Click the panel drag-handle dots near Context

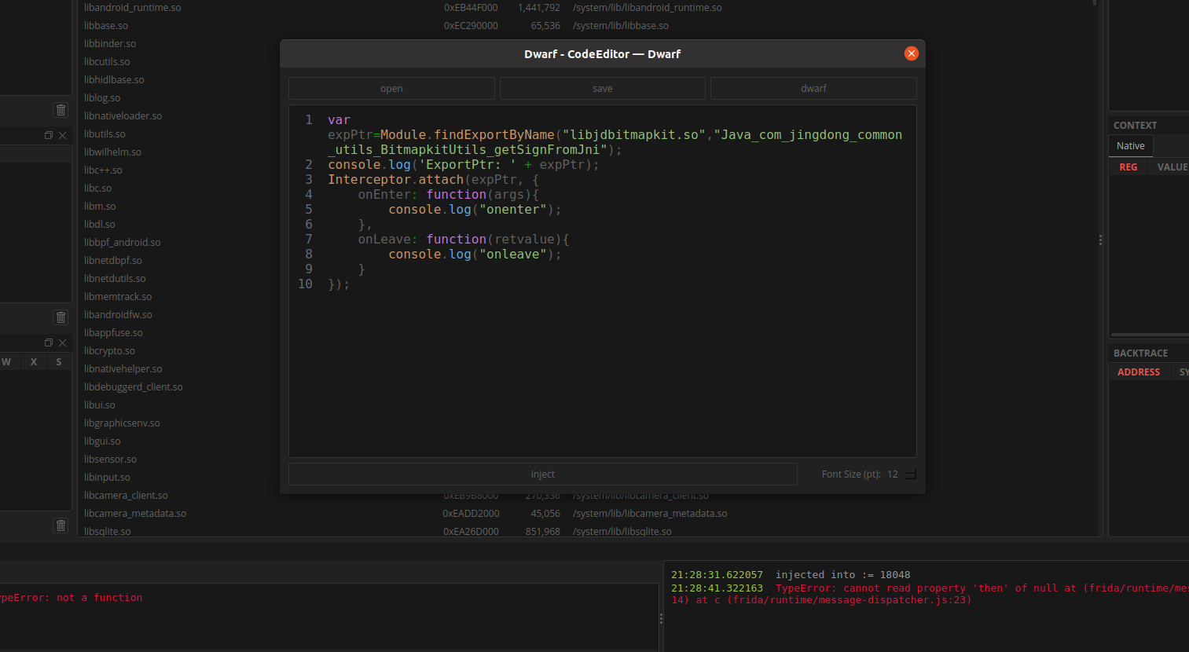1100,240
